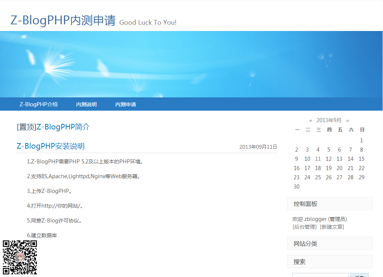Select date 22 in the calendar
Viewport: 383px width, 277px height.
click(x=361, y=168)
